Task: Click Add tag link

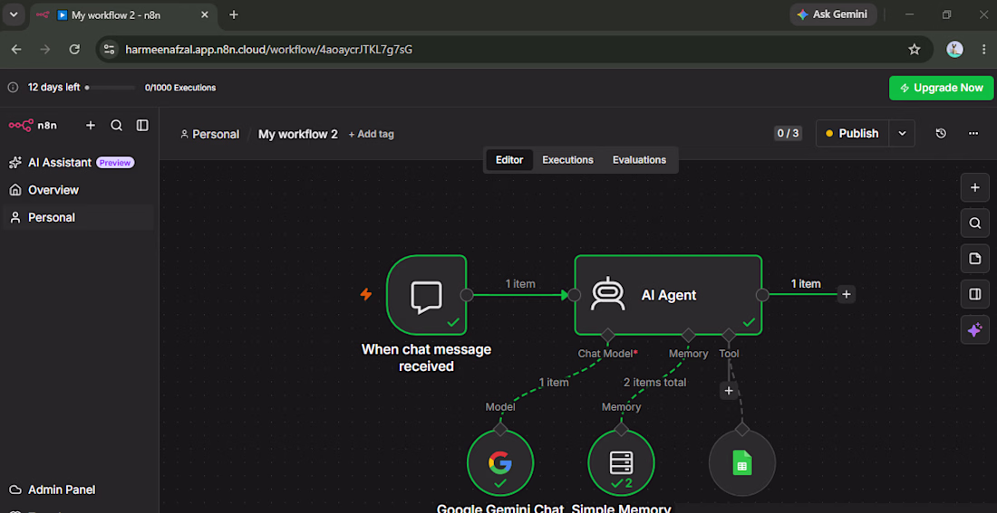Action: click(x=372, y=134)
